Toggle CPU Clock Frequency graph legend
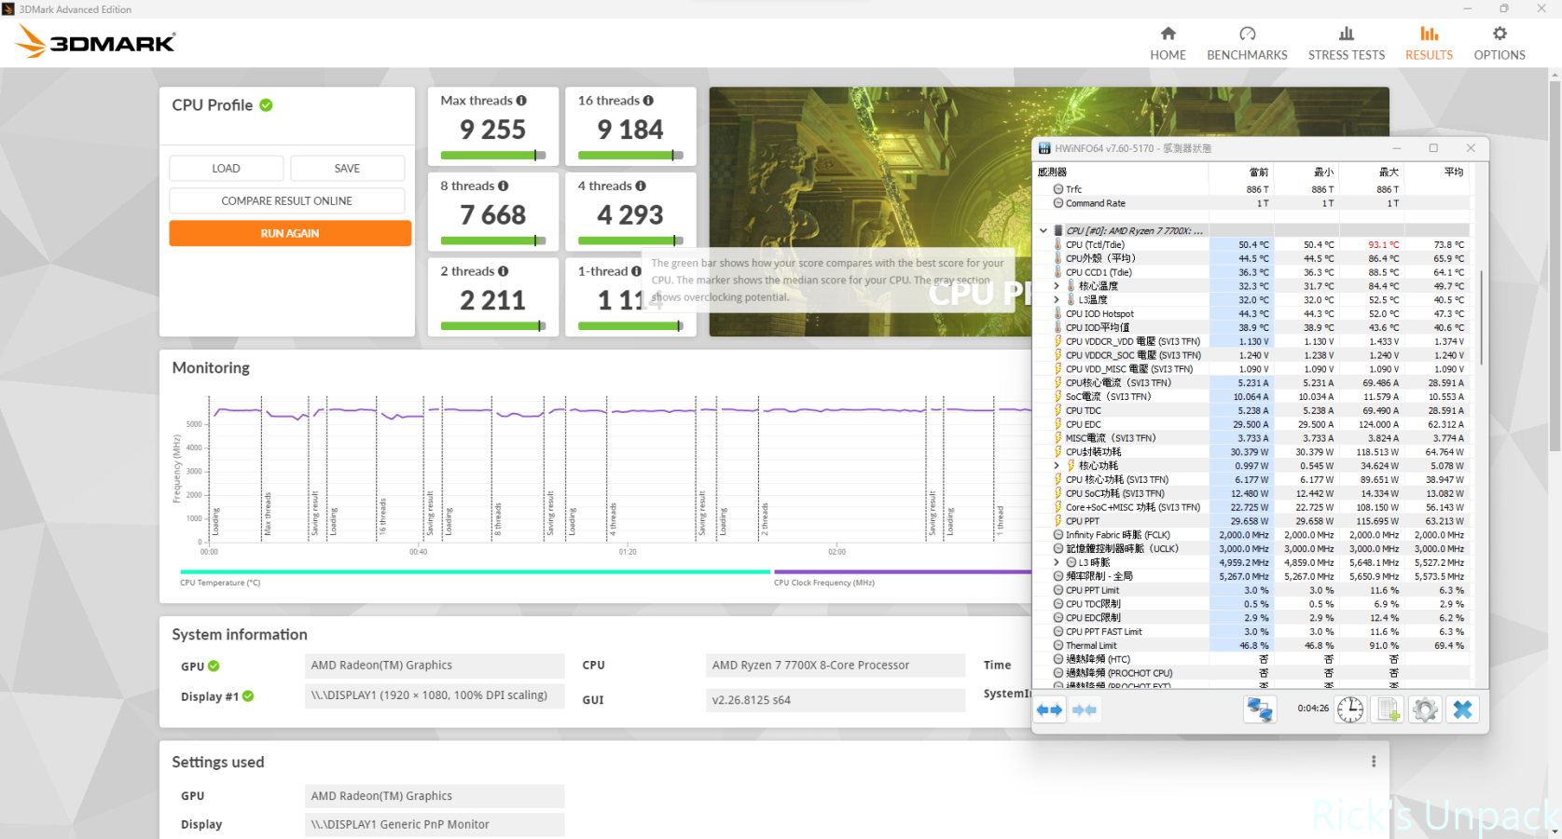The height and width of the screenshot is (839, 1562). (x=824, y=583)
